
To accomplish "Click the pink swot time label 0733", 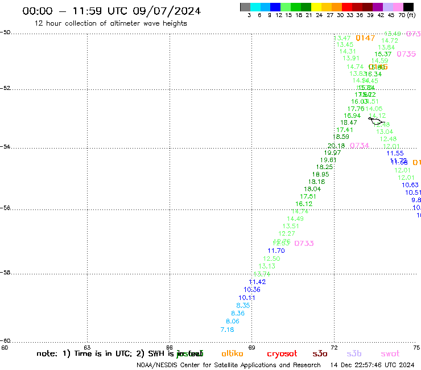I will point(304,244).
